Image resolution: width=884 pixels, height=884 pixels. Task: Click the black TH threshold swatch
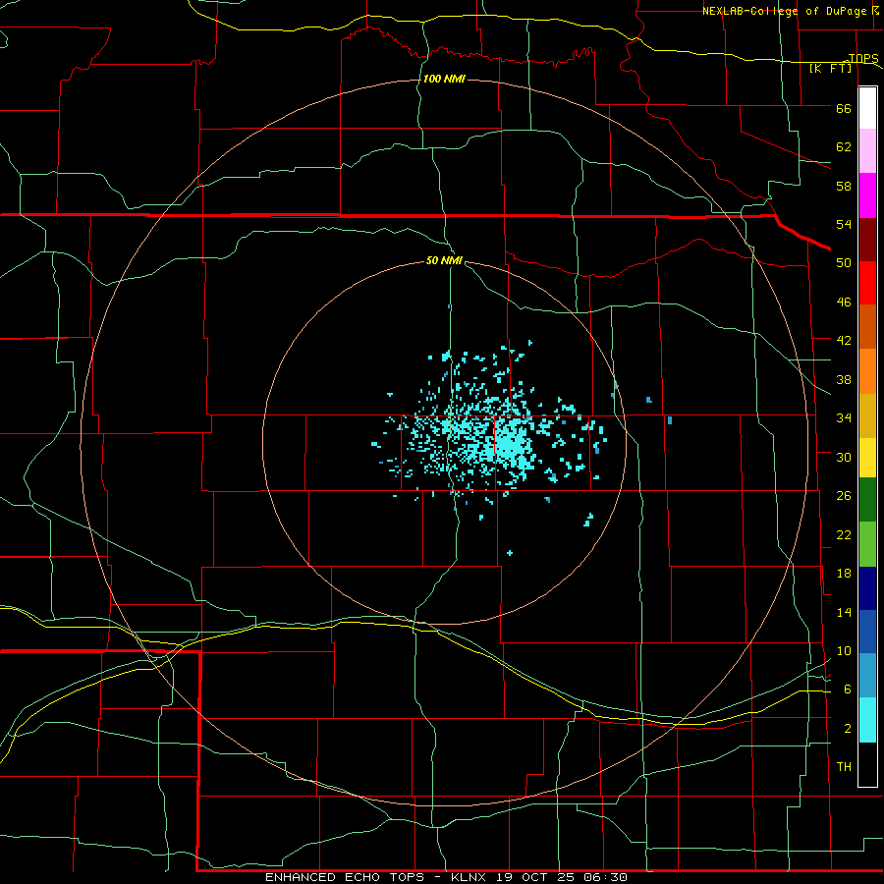click(867, 764)
